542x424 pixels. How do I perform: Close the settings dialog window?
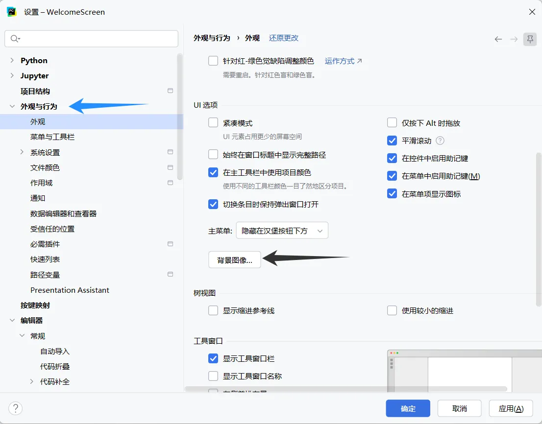pos(532,12)
